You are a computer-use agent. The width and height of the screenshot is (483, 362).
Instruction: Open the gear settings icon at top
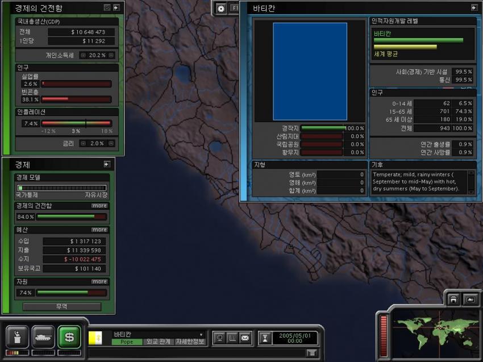[221, 9]
